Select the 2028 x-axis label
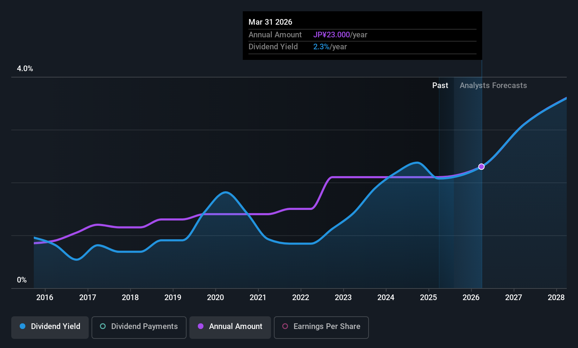The image size is (578, 348). point(556,298)
